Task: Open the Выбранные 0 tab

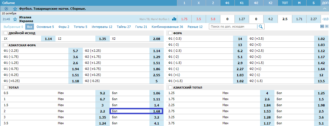Action: (x=14, y=27)
